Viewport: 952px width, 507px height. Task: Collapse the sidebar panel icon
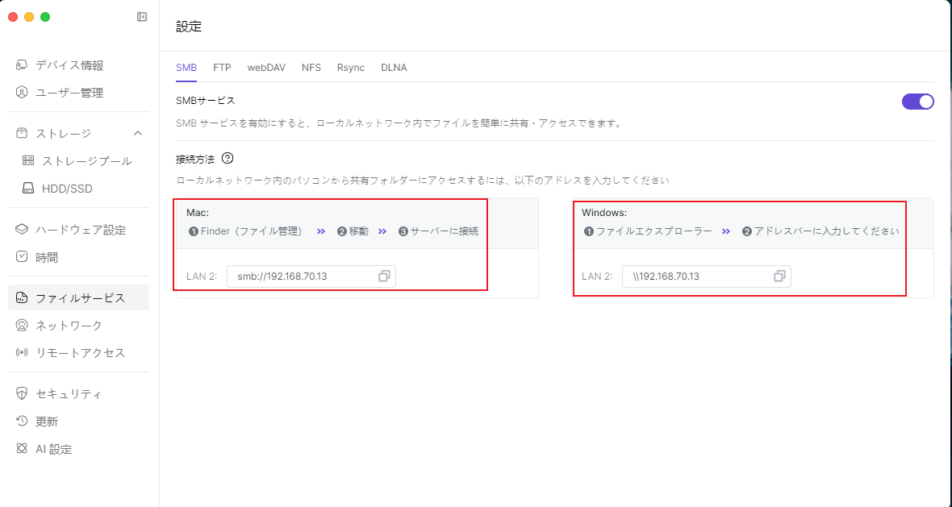pyautogui.click(x=142, y=17)
